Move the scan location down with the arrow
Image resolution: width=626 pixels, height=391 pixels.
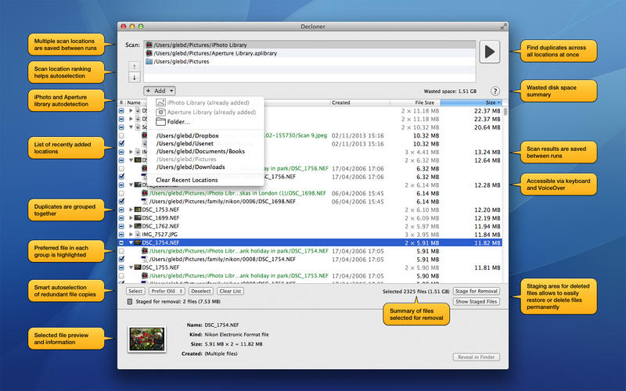coord(132,77)
